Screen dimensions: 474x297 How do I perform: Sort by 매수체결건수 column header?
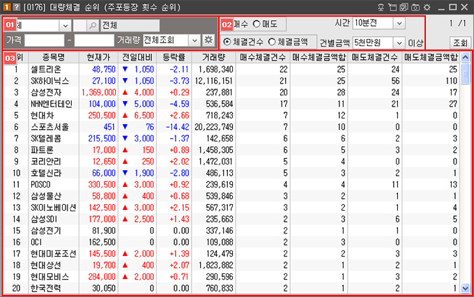pos(263,57)
